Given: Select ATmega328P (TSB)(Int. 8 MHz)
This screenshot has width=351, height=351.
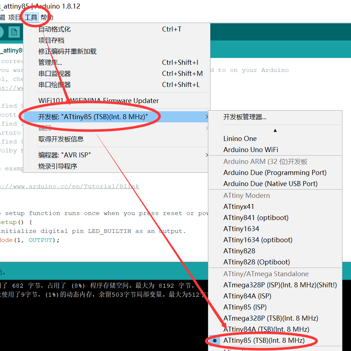Looking at the screenshot, I should [275, 318].
